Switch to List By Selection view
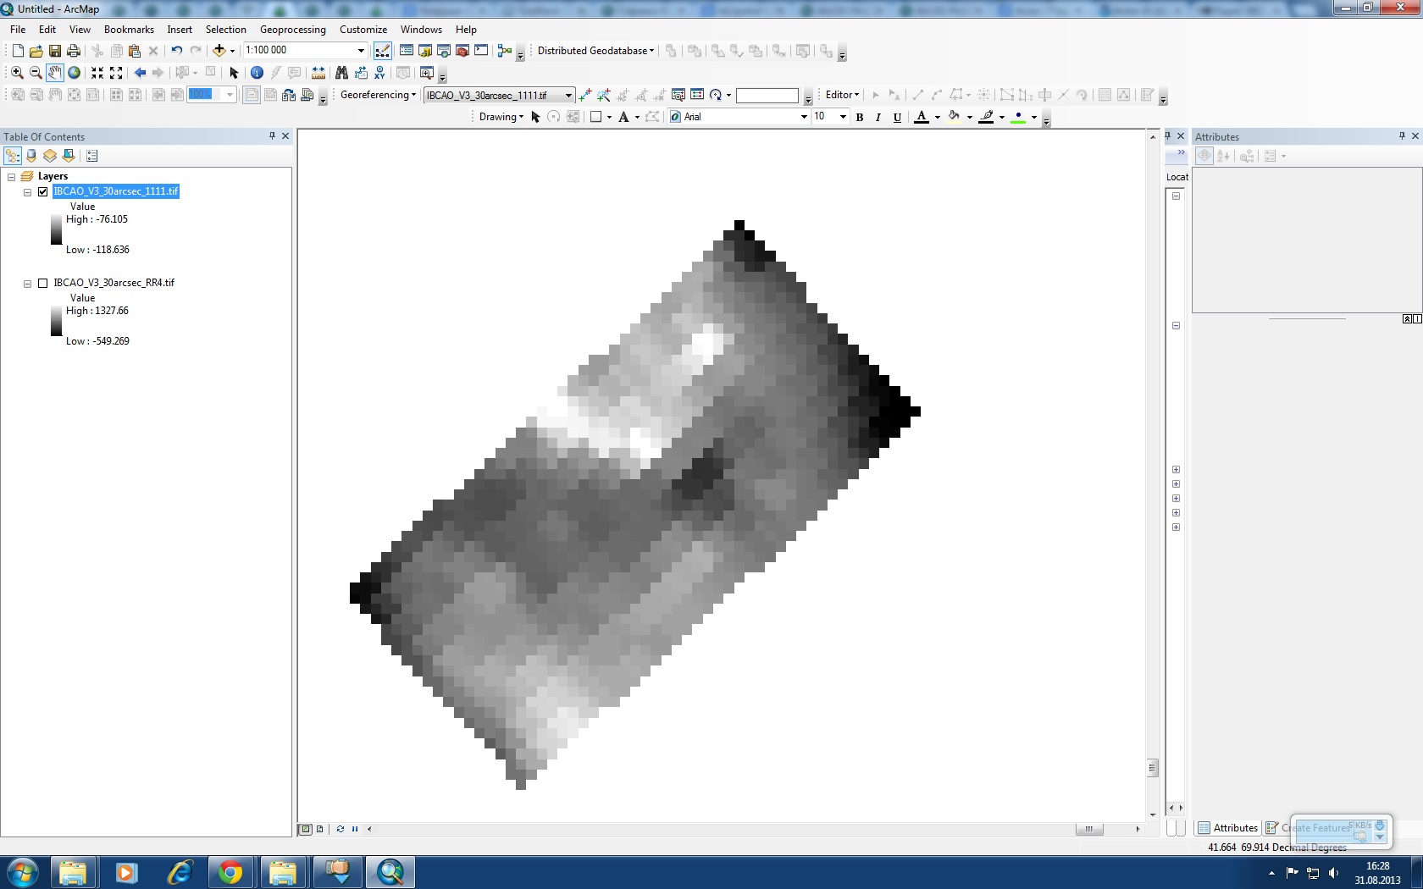The image size is (1423, 889). (x=69, y=156)
